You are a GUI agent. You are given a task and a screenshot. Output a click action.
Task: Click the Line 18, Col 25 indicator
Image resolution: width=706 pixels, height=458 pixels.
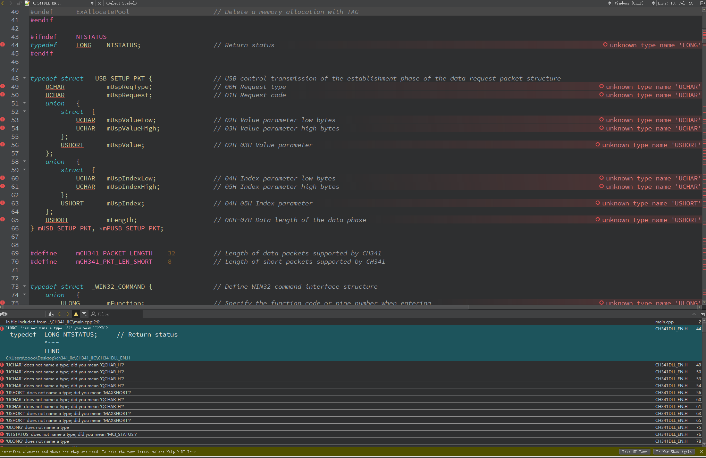[675, 3]
